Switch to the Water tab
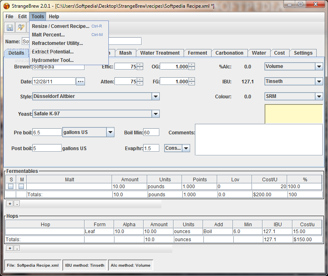The image size is (328, 276). [x=259, y=53]
